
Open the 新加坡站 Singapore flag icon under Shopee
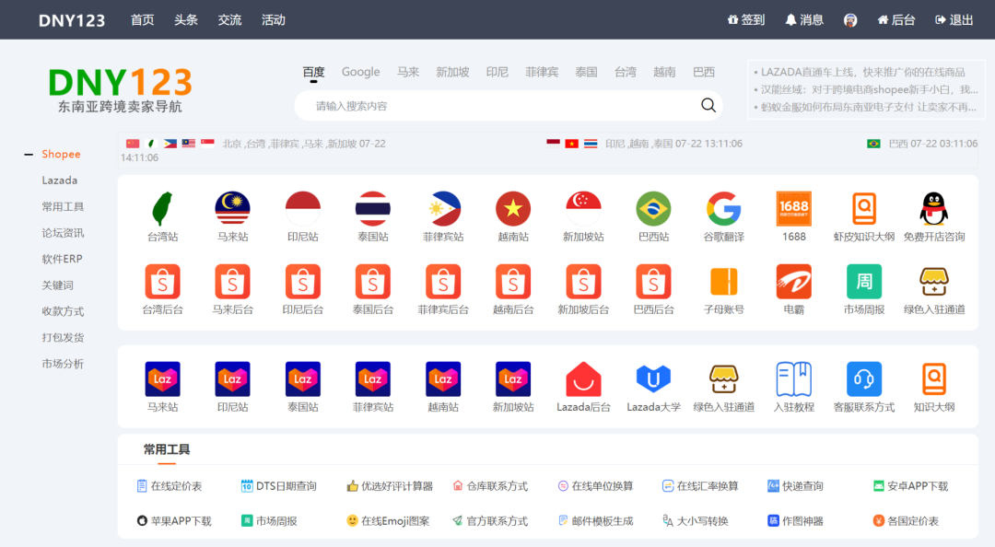[x=583, y=209]
